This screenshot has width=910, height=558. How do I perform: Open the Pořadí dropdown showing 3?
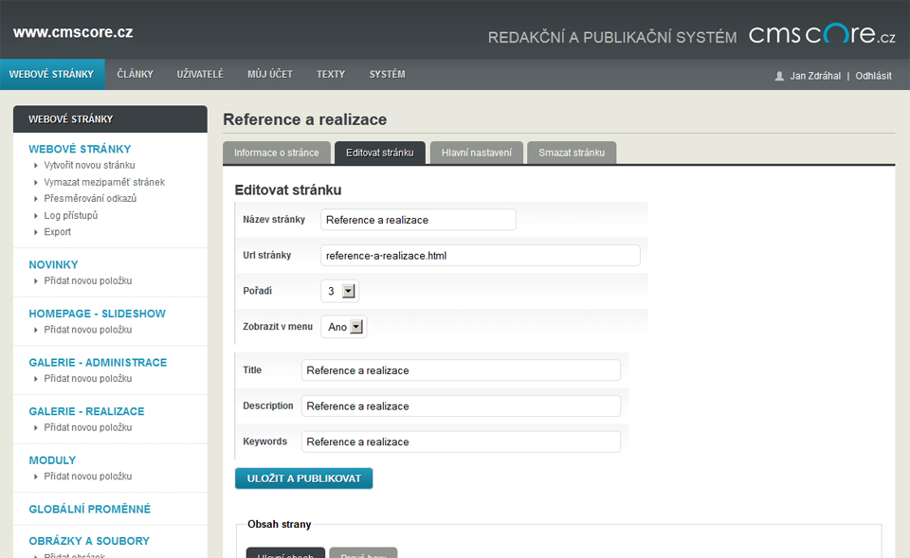click(340, 291)
